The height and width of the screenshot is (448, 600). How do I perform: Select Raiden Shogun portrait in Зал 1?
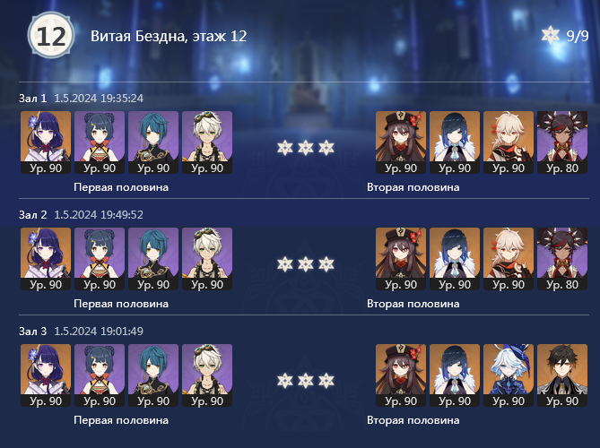(46, 142)
